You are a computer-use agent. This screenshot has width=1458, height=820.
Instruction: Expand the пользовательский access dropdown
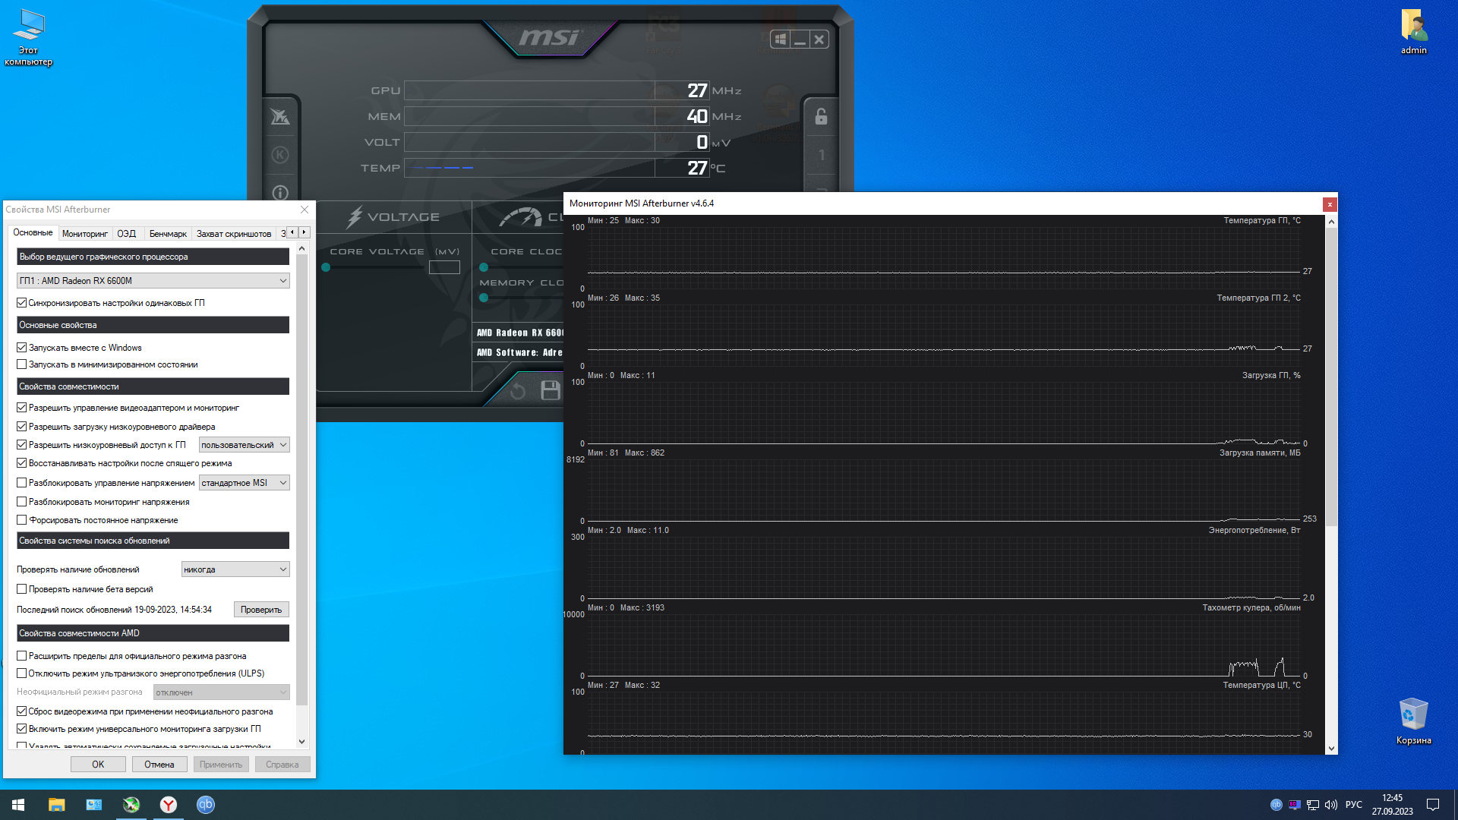244,445
